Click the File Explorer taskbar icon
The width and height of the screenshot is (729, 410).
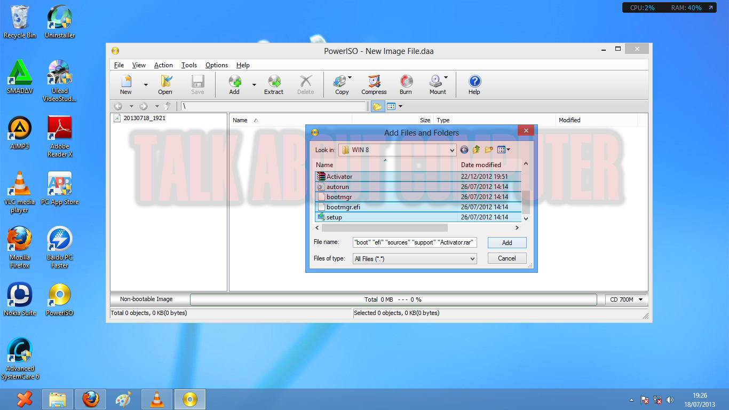(58, 399)
